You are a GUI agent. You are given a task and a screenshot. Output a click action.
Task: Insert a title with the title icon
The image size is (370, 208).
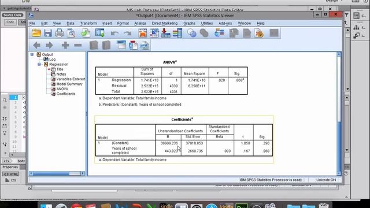point(133,45)
